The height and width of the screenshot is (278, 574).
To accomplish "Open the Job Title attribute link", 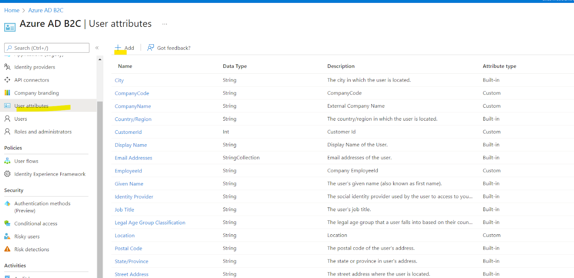I will click(124, 209).
